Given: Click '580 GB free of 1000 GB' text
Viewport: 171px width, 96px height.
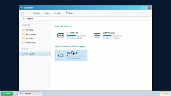Looking at the screenshot, I should pos(111,38).
